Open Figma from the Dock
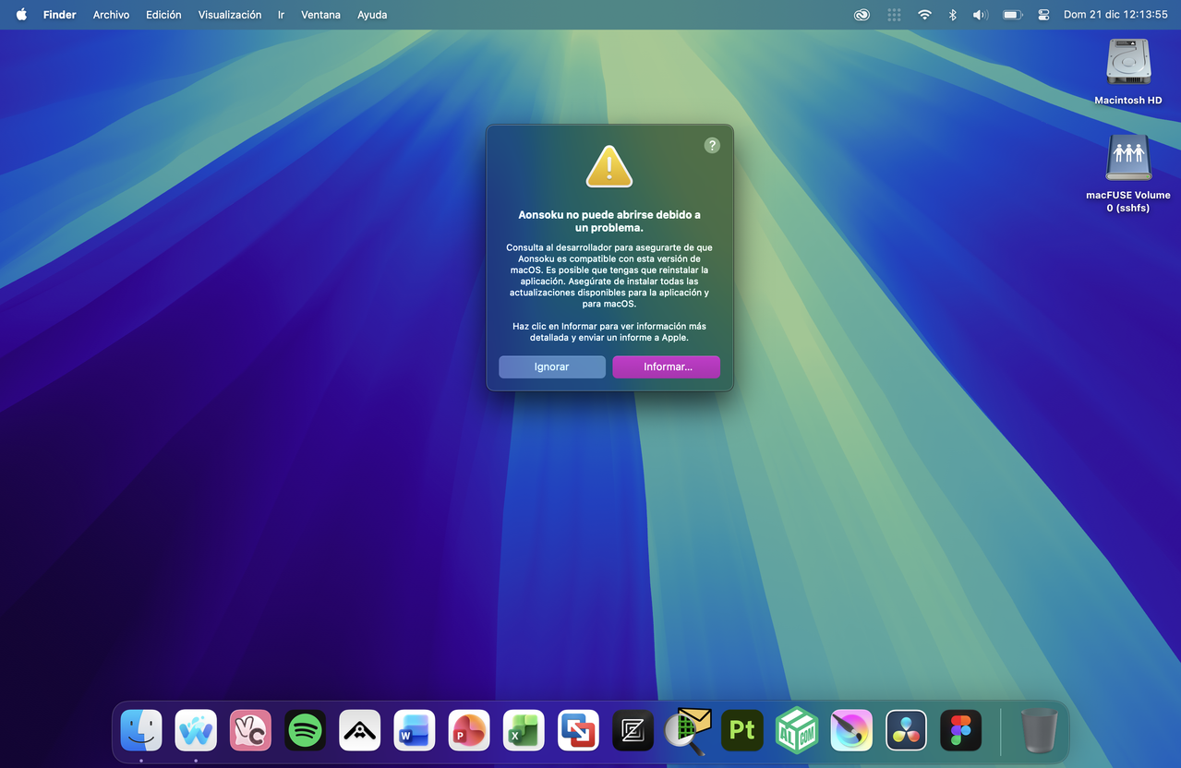Image resolution: width=1181 pixels, height=768 pixels. click(x=960, y=730)
